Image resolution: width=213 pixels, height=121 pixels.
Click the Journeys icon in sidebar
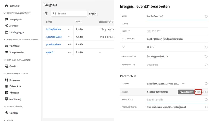click(6, 26)
